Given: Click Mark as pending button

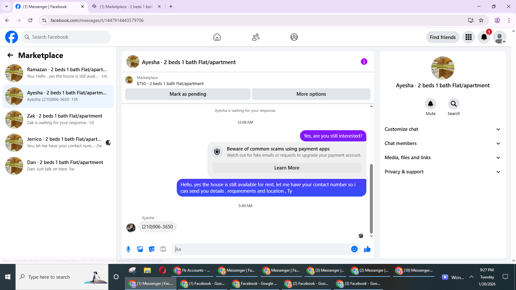Looking at the screenshot, I should [188, 94].
